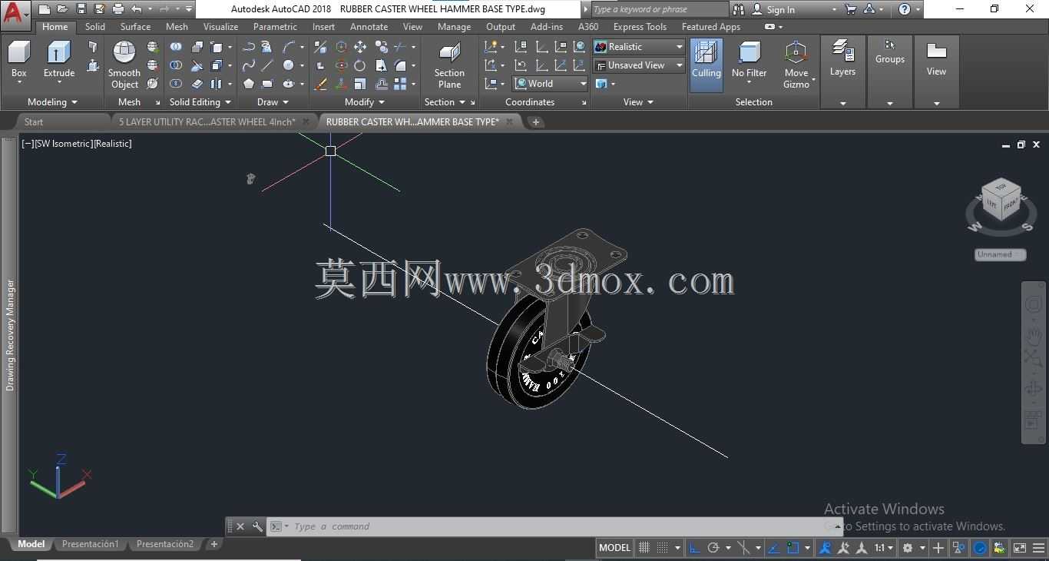Open the Realistic visual style dropdown
The image size is (1049, 561).
[x=639, y=47]
